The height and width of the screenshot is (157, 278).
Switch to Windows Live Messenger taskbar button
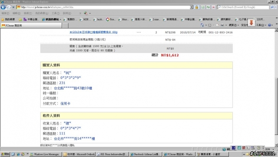click(x=46, y=154)
